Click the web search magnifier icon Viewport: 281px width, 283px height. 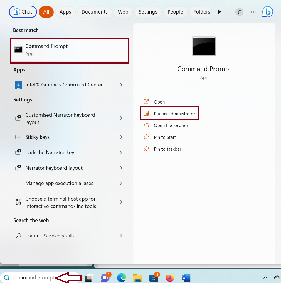point(18,236)
